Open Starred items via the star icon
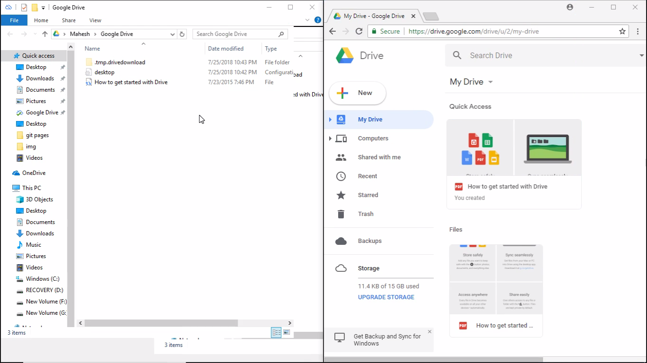 click(341, 195)
